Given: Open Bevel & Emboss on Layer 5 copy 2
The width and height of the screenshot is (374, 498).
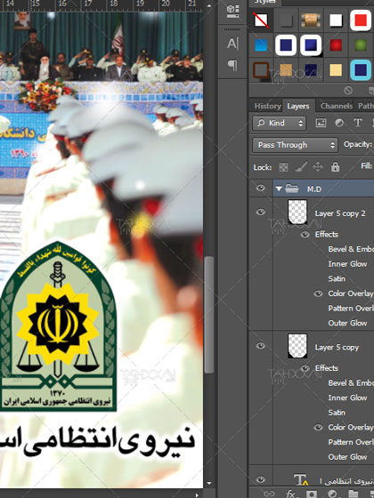Looking at the screenshot, I should click(351, 249).
